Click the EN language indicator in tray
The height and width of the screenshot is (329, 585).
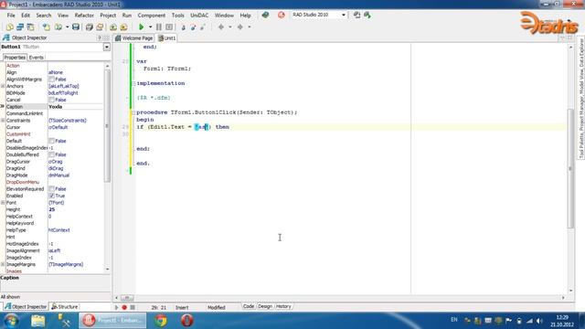453,320
